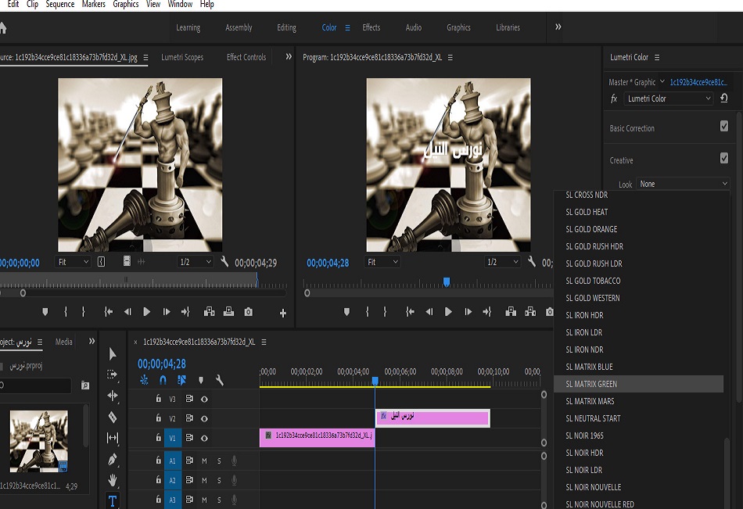743x509 pixels.
Task: Hide track V2 using the eye icon
Action: [x=204, y=418]
